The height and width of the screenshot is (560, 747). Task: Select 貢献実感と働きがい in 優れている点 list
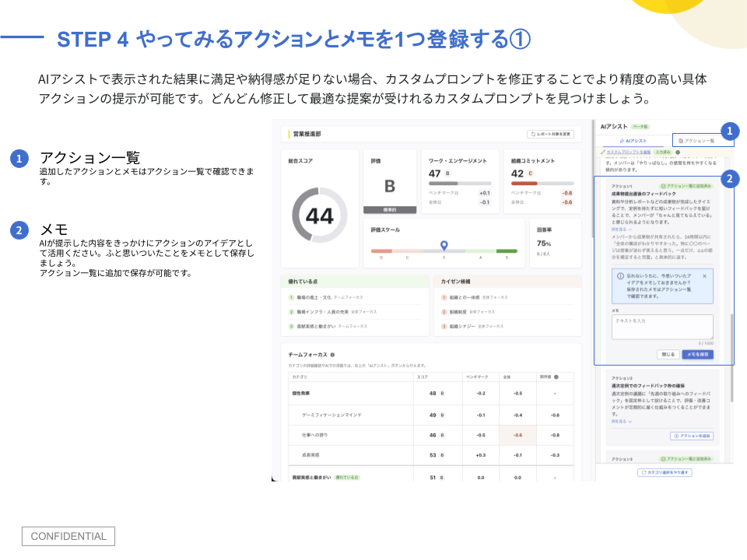coord(317,327)
